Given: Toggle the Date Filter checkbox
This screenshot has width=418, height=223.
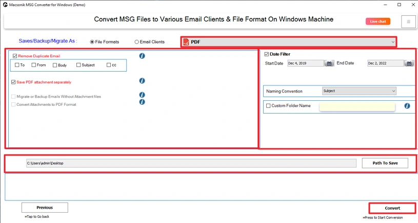Looking at the screenshot, I should [267, 54].
